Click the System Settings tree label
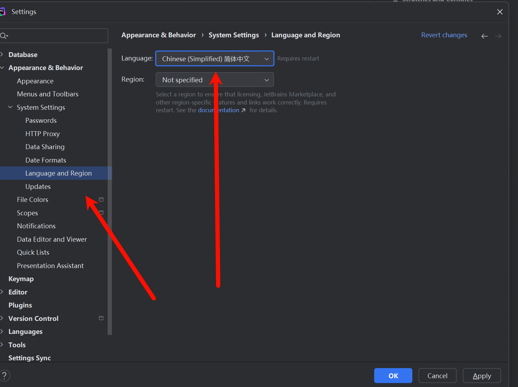Screen dimensions: 518x387 (41, 107)
